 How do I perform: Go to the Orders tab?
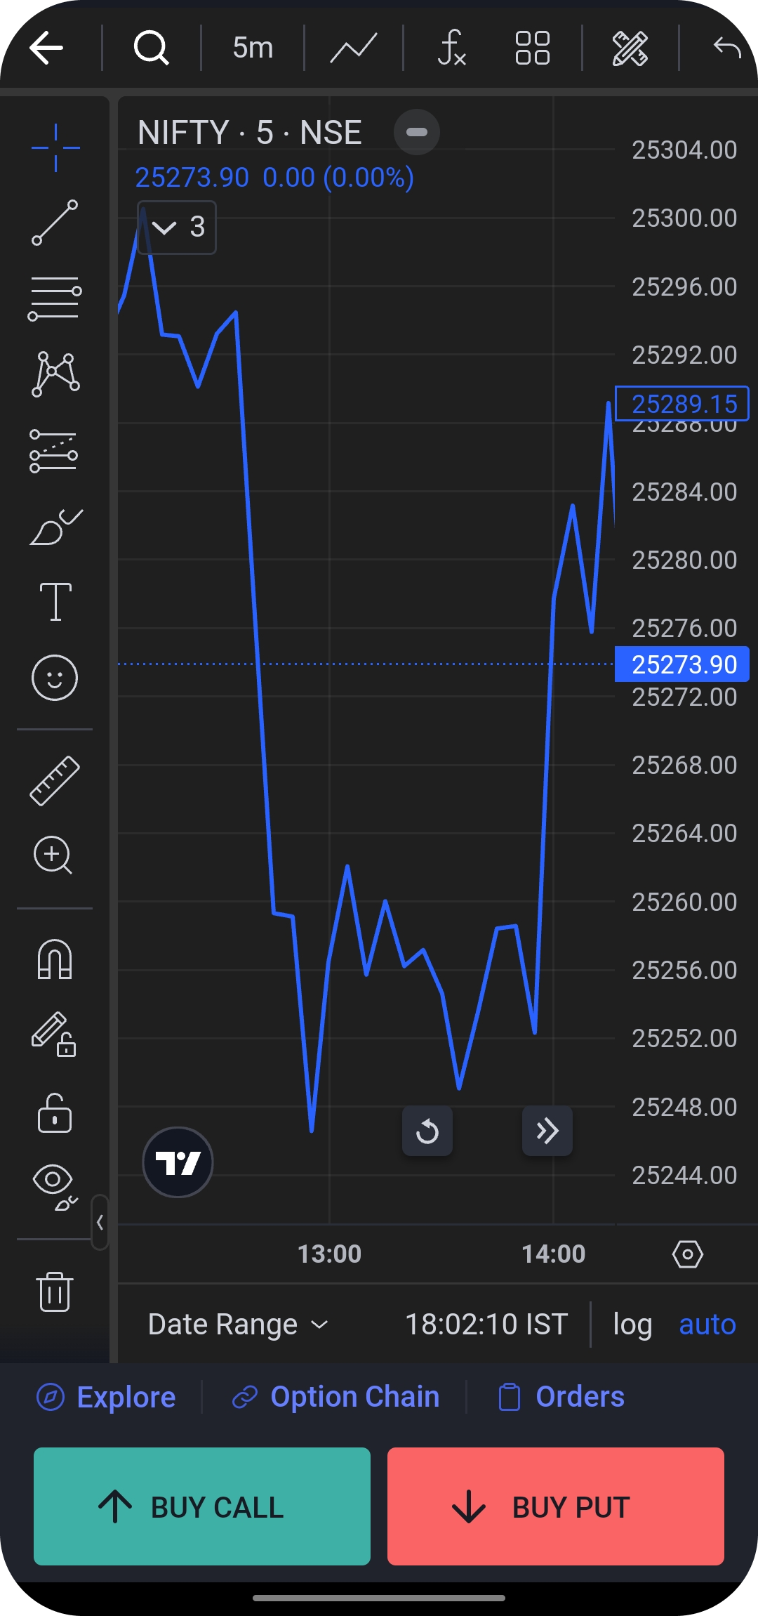[561, 1397]
